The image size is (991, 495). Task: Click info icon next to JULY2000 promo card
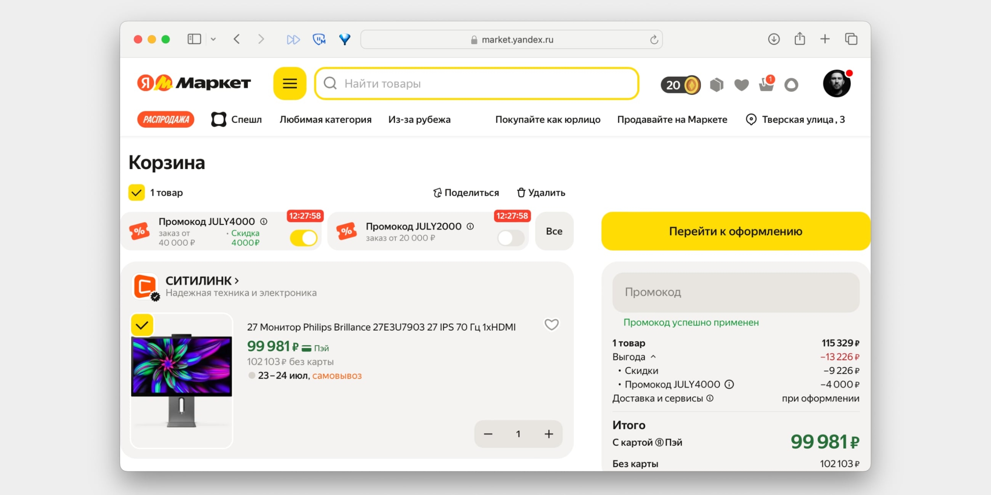point(470,226)
